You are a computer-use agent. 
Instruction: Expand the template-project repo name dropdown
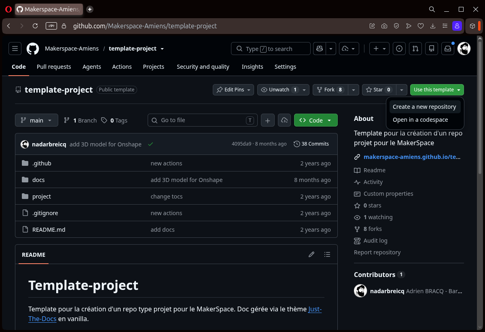coord(162,49)
